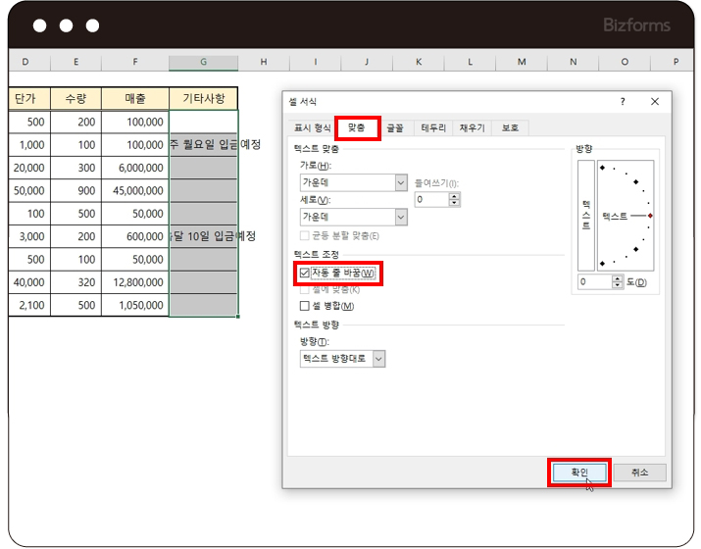
Task: Toggle the 자동 줄 바꿈 checkbox
Action: click(x=305, y=273)
